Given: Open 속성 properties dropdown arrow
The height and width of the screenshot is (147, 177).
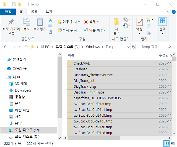Looking at the screenshot, I should [x=139, y=33].
